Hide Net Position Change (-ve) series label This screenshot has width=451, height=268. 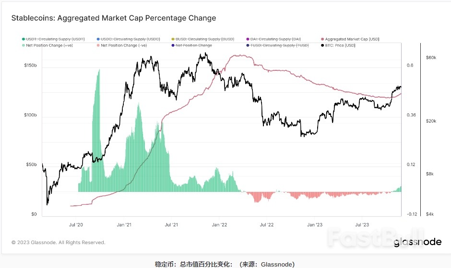(x=124, y=45)
